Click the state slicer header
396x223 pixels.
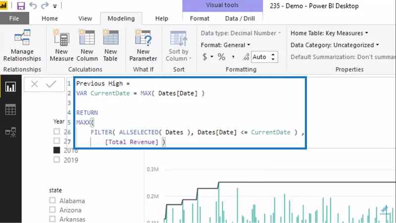click(55, 190)
